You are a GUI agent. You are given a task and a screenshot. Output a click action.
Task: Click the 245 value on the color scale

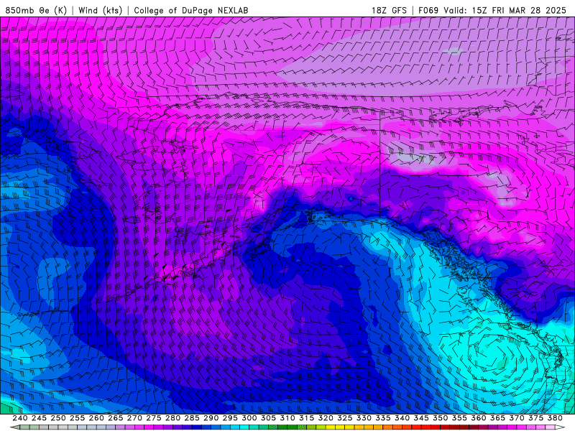(40, 418)
